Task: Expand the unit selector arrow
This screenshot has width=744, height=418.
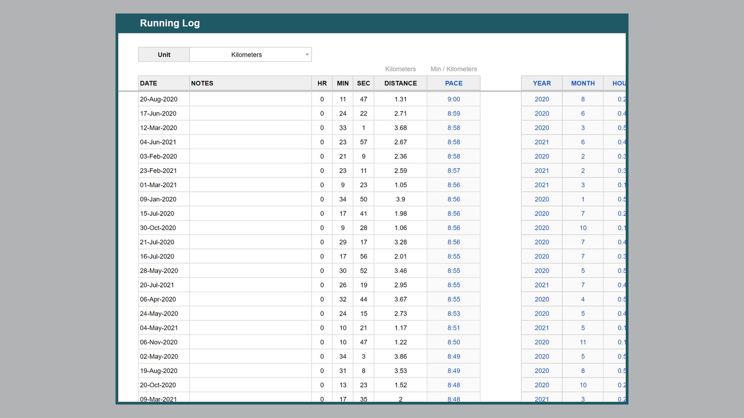Action: tap(307, 54)
